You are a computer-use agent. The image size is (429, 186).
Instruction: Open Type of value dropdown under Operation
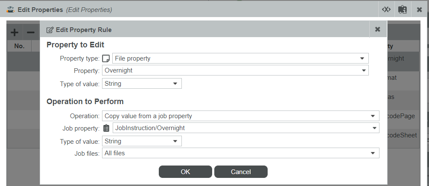pyautogui.click(x=142, y=141)
